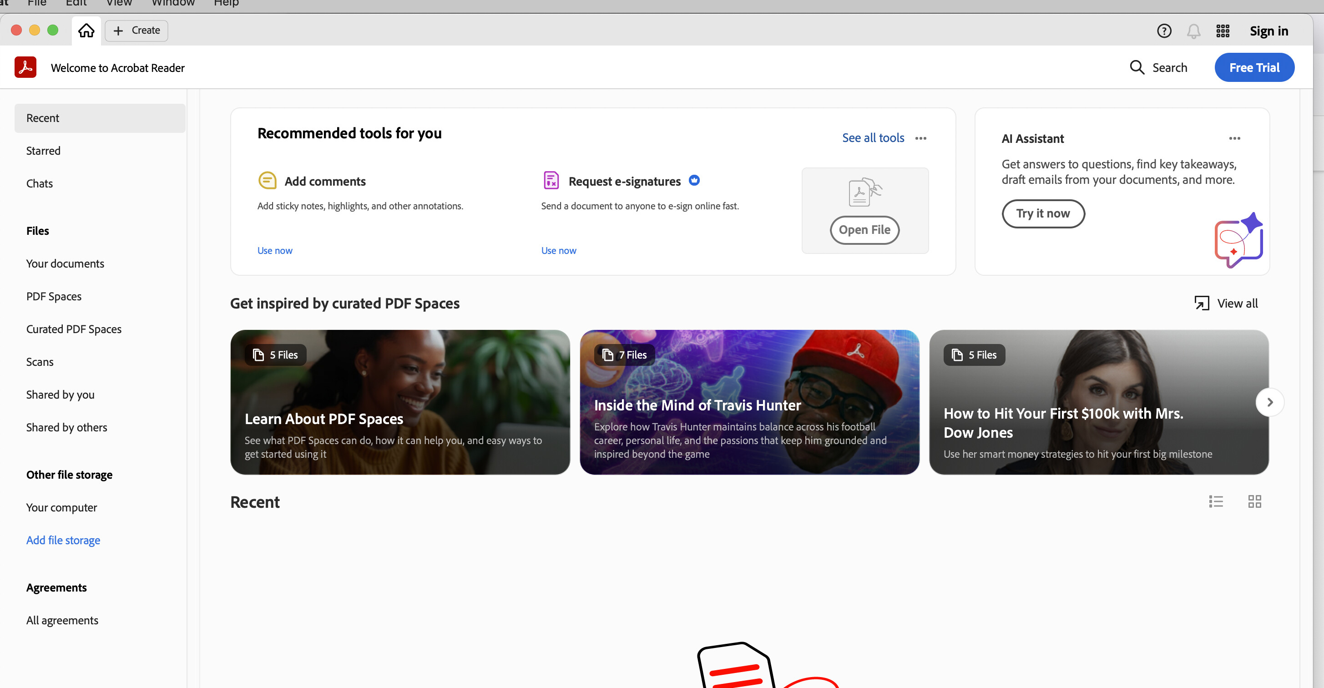This screenshot has height=688, width=1324.
Task: Open Inside the Mind of Travis Hunter card
Action: [749, 402]
